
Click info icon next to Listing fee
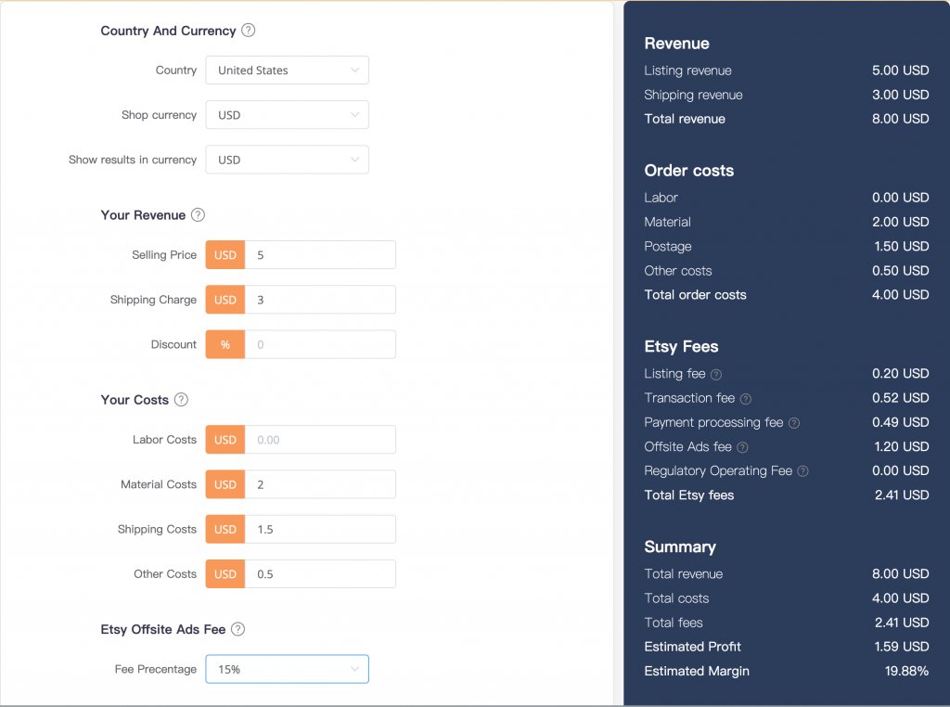pyautogui.click(x=716, y=374)
